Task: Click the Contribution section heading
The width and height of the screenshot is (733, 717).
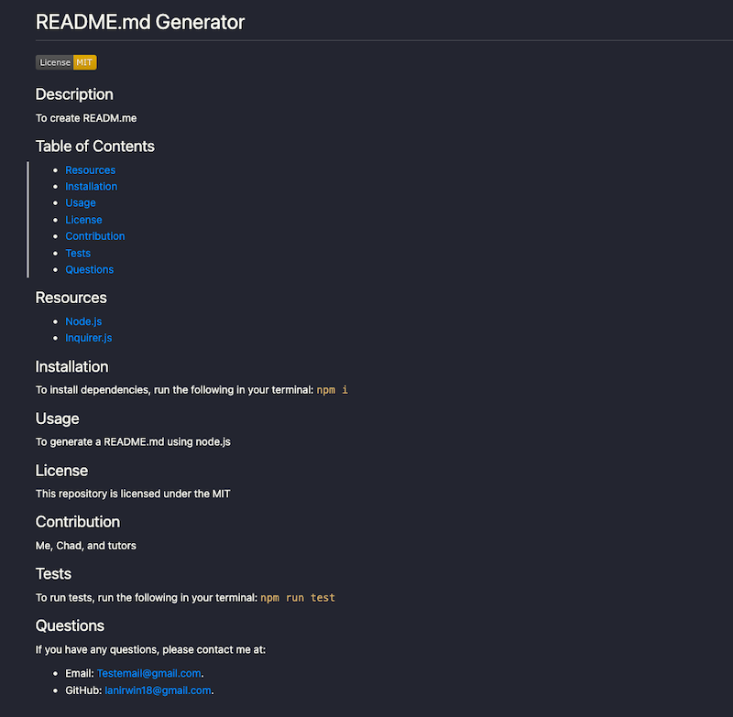Action: (x=78, y=522)
